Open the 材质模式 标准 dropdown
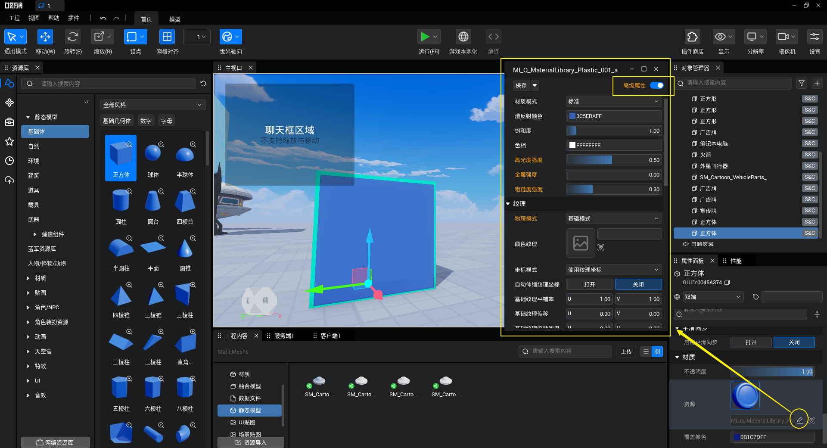This screenshot has width=827, height=448. click(614, 101)
